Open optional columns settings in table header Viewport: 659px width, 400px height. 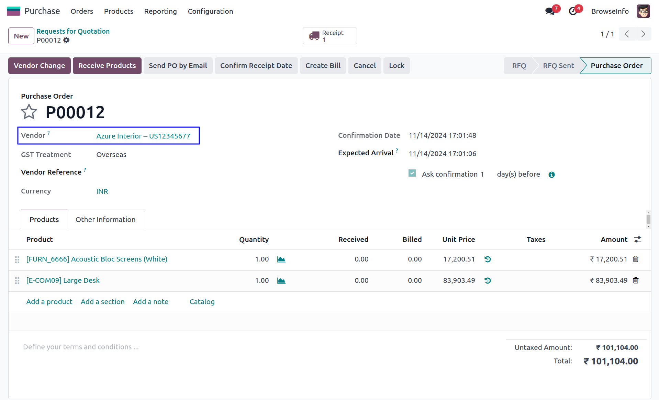638,240
